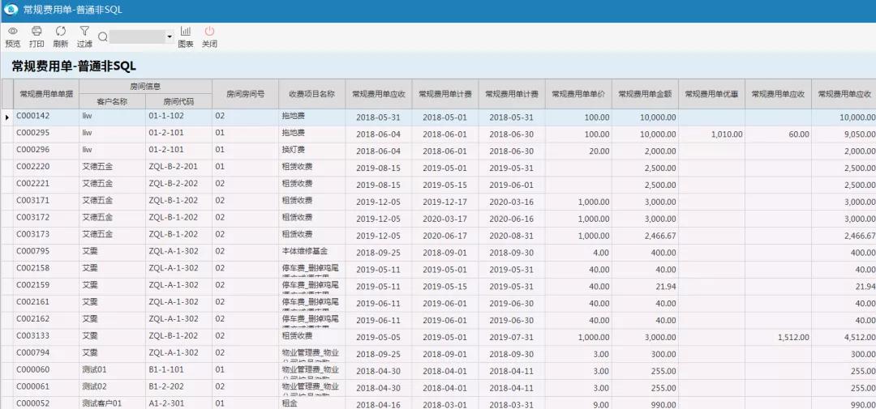Click customer name 测试客户01
Screen dimensions: 876x409
(x=101, y=403)
